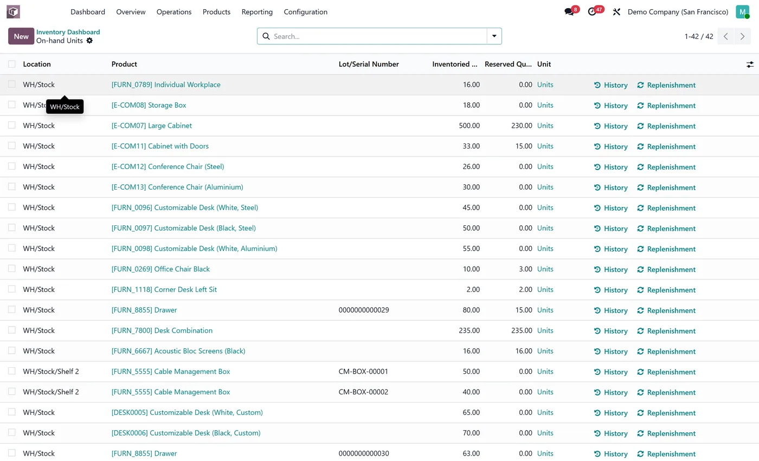Open the Dashboard menu item

88,11
